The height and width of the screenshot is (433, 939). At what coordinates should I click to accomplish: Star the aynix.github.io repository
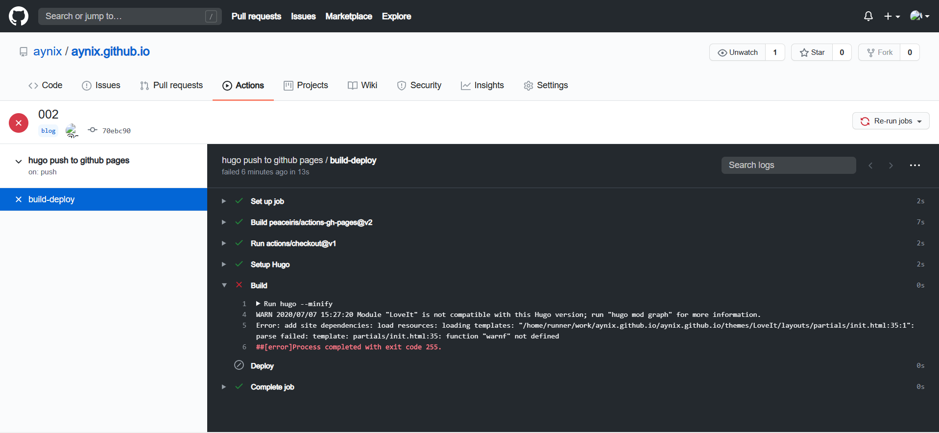point(812,52)
